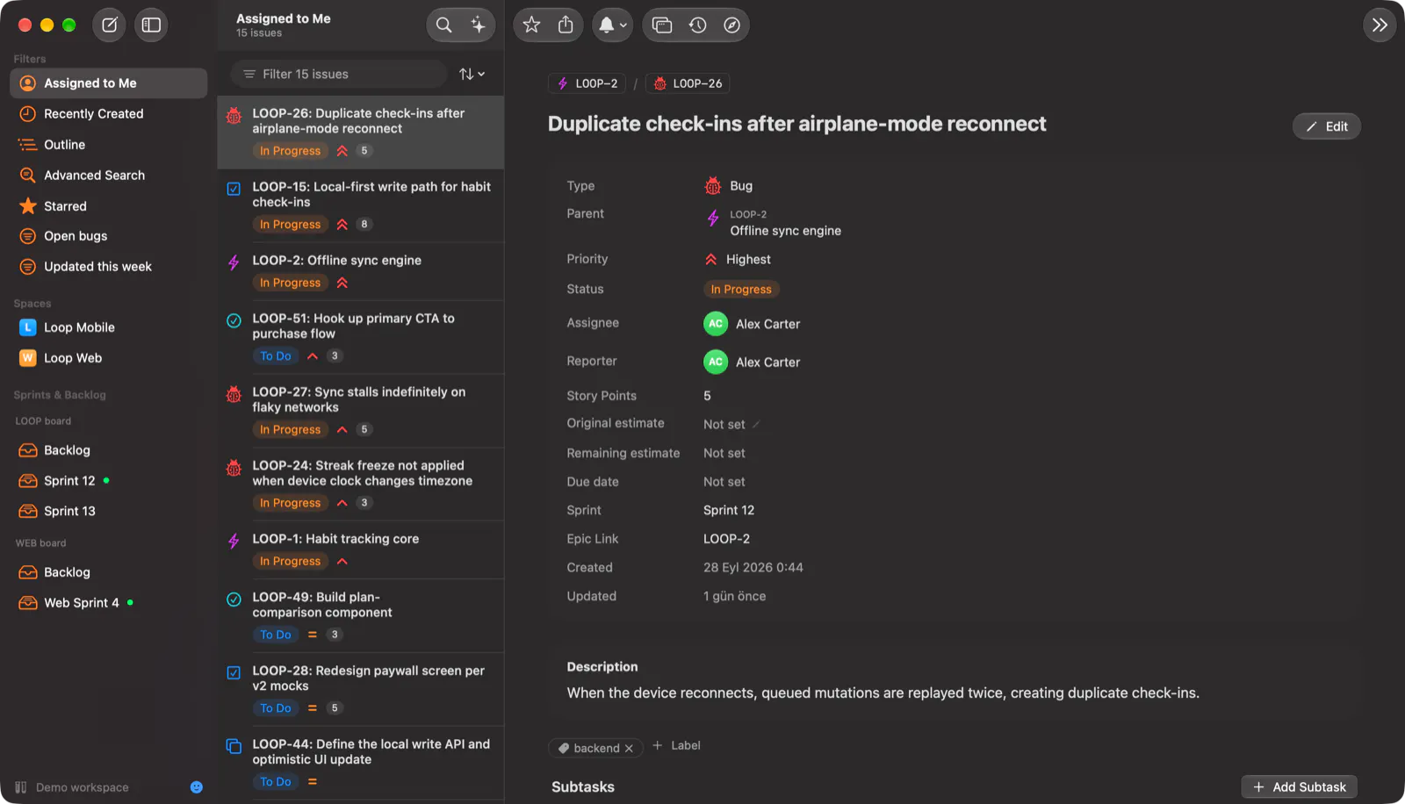Image resolution: width=1405 pixels, height=804 pixels.
Task: Star this issue with star icon
Action: point(531,25)
